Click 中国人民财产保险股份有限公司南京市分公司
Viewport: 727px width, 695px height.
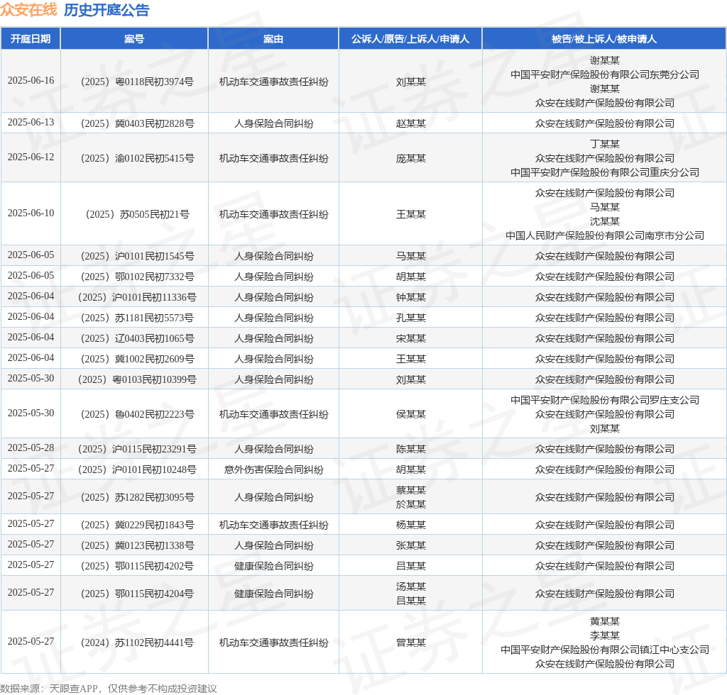605,235
